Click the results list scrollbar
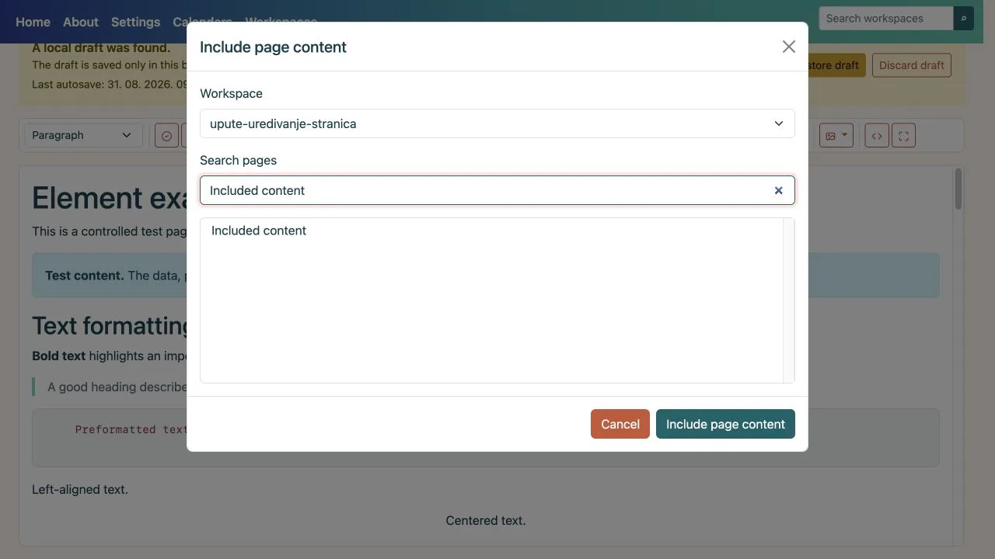This screenshot has height=559, width=995. (788, 300)
